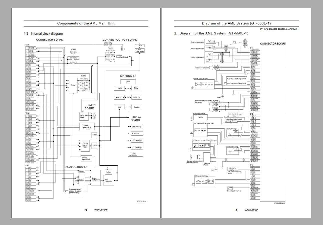Select the '(*1): Applicable serial No.JA0193--' note
323x225 pixels.
click(279, 29)
